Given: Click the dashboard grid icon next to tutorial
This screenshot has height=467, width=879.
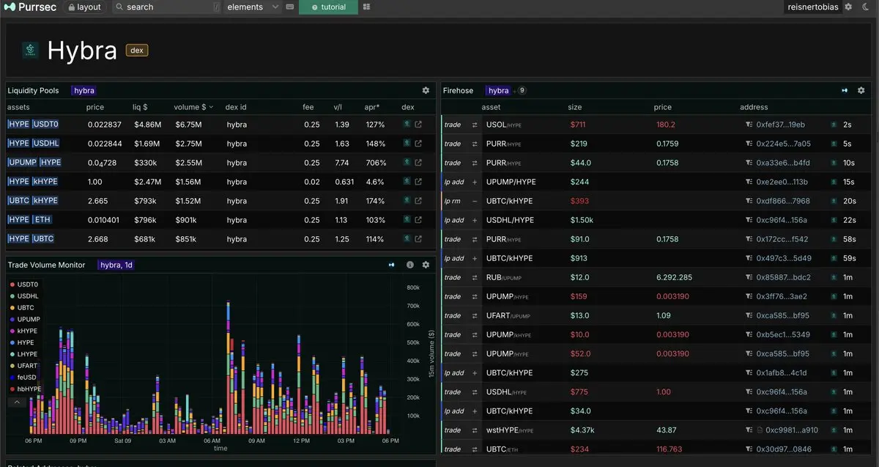Looking at the screenshot, I should click(x=366, y=7).
